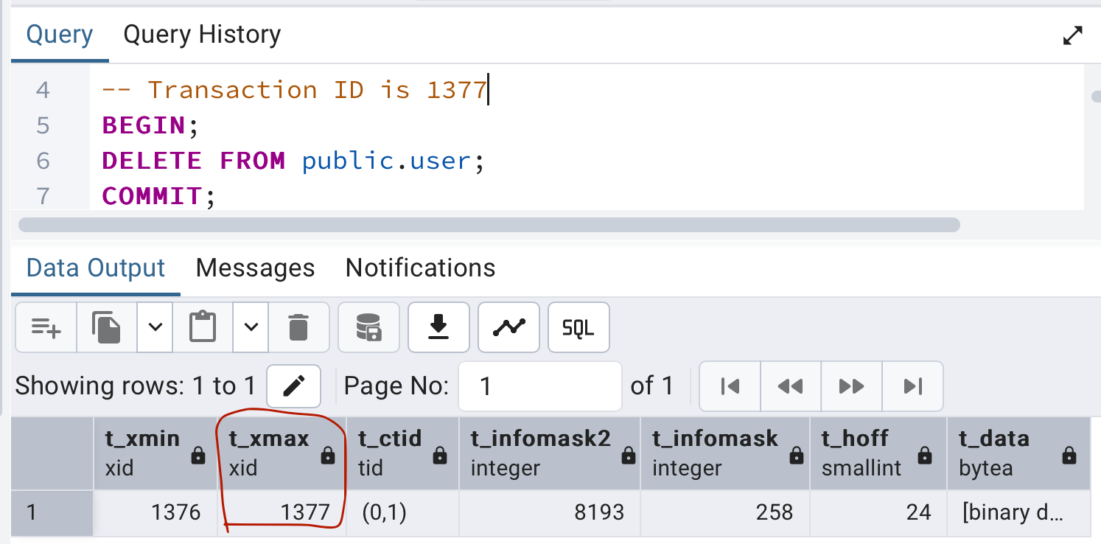
Task: Click the Save data changes icon
Action: pos(368,327)
